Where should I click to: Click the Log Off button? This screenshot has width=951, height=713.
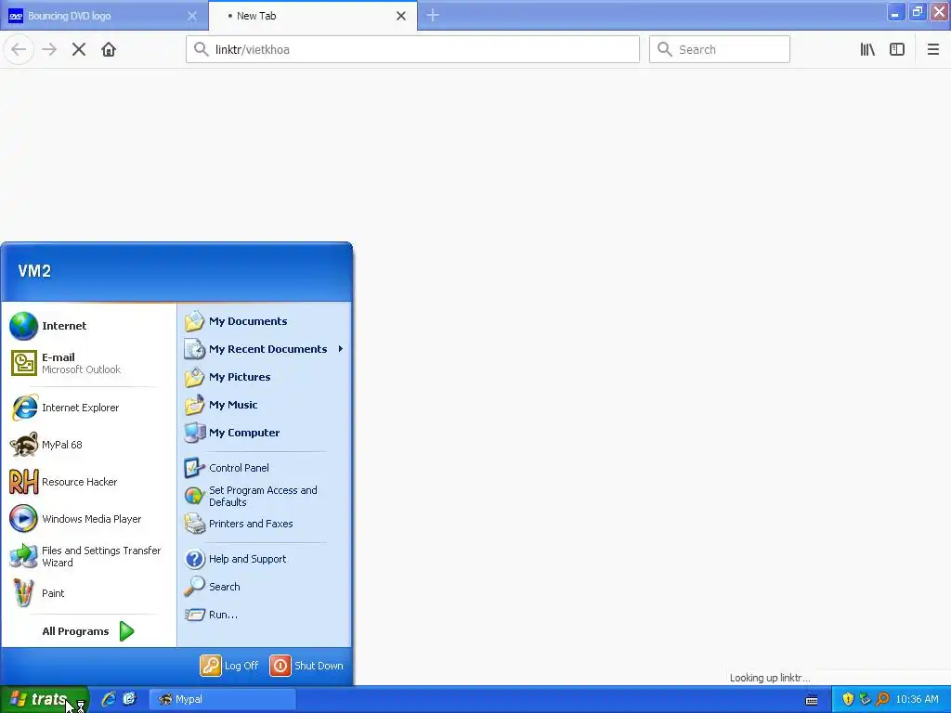pyautogui.click(x=229, y=666)
